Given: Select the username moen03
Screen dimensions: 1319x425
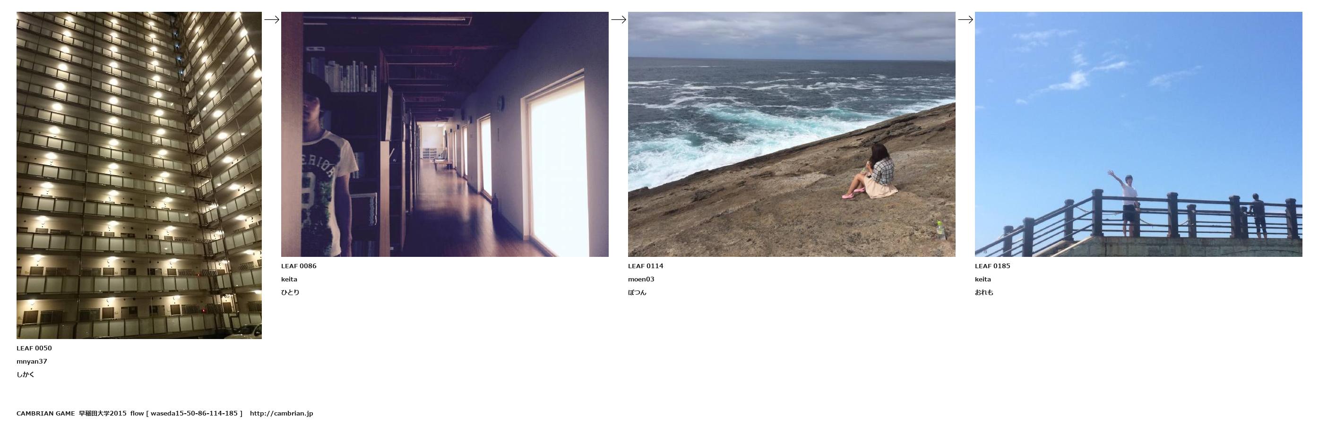Looking at the screenshot, I should tap(641, 279).
